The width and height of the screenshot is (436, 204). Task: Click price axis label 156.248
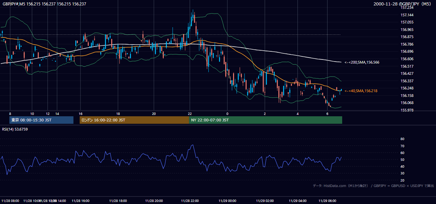[x=407, y=88]
